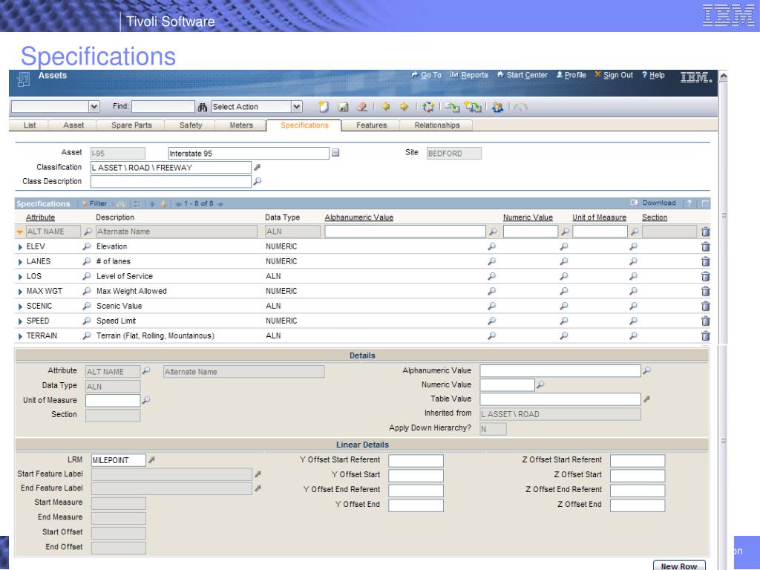Go to the previous record arrow
760x570 pixels.
pos(385,107)
